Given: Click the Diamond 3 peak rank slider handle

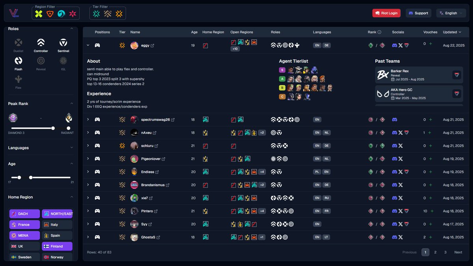Looking at the screenshot, I should point(53,128).
